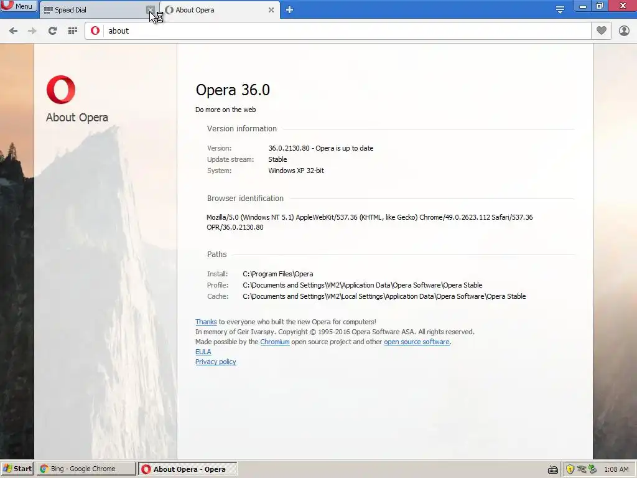Switch to Bing - Google Chrome taskbar item

86,469
